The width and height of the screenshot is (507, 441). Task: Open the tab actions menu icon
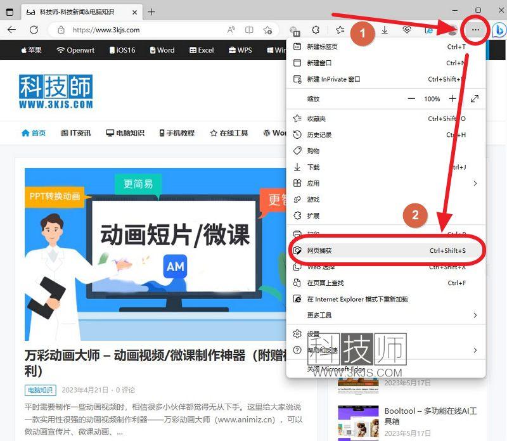pos(10,12)
